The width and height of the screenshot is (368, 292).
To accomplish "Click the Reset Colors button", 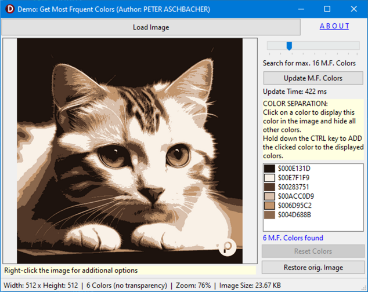I will click(x=313, y=251).
